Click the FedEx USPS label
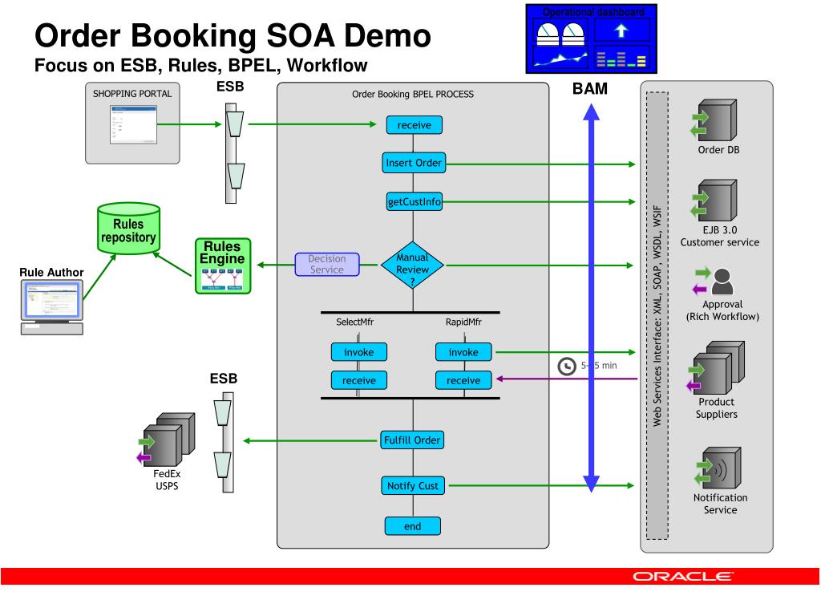 (x=167, y=480)
